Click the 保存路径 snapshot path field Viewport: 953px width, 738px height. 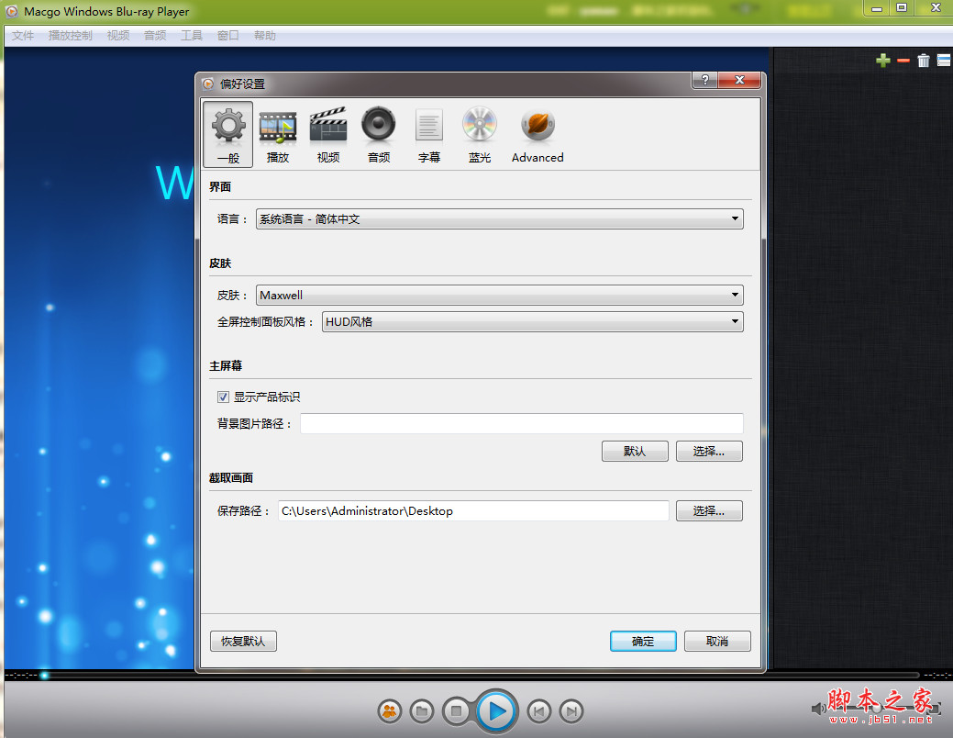(473, 511)
